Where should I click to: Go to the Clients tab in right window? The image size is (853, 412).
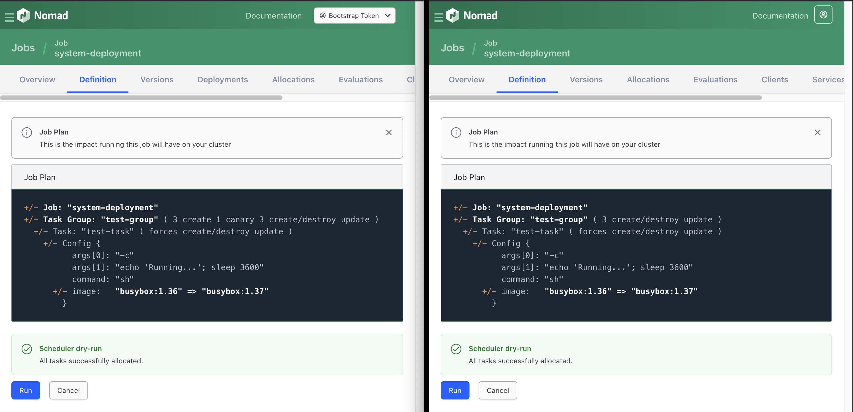[x=774, y=79]
